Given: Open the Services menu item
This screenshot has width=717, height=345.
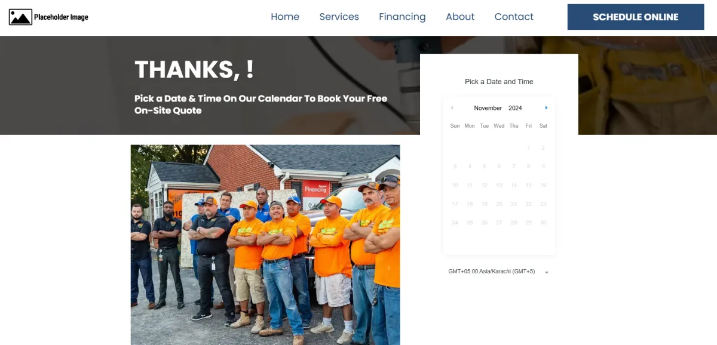Looking at the screenshot, I should pyautogui.click(x=339, y=17).
